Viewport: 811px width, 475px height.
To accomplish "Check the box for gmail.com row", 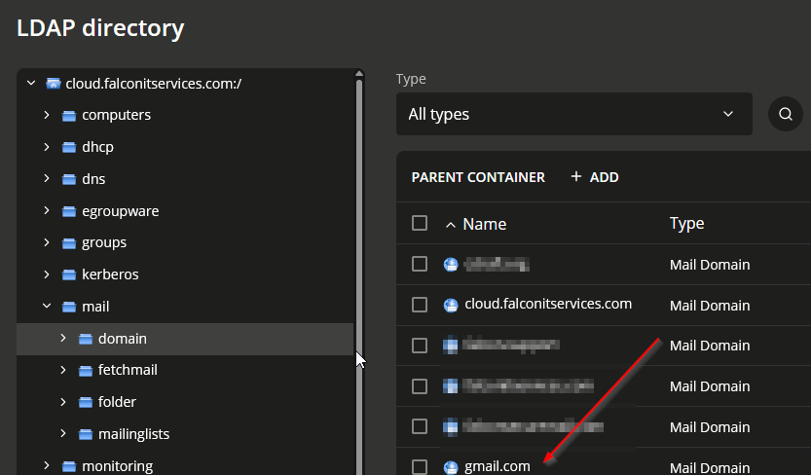I will point(420,467).
